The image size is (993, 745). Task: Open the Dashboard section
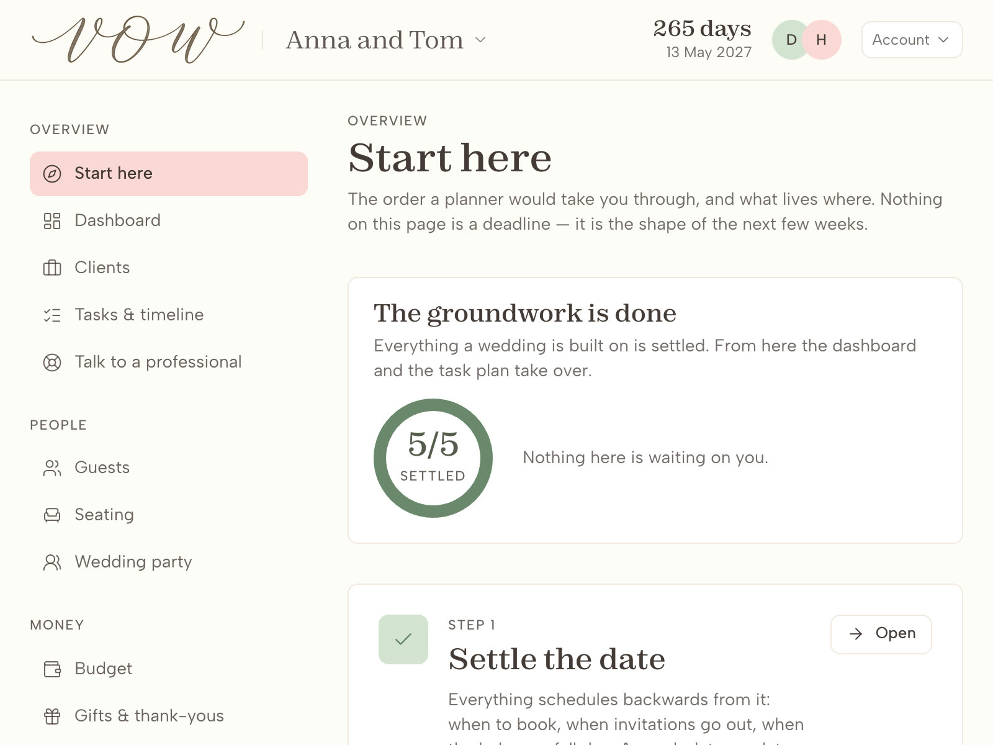pyautogui.click(x=169, y=221)
